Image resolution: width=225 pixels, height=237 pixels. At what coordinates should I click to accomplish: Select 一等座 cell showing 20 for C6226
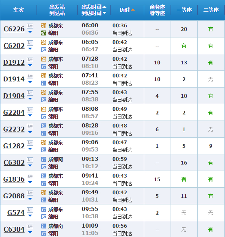click(x=184, y=29)
